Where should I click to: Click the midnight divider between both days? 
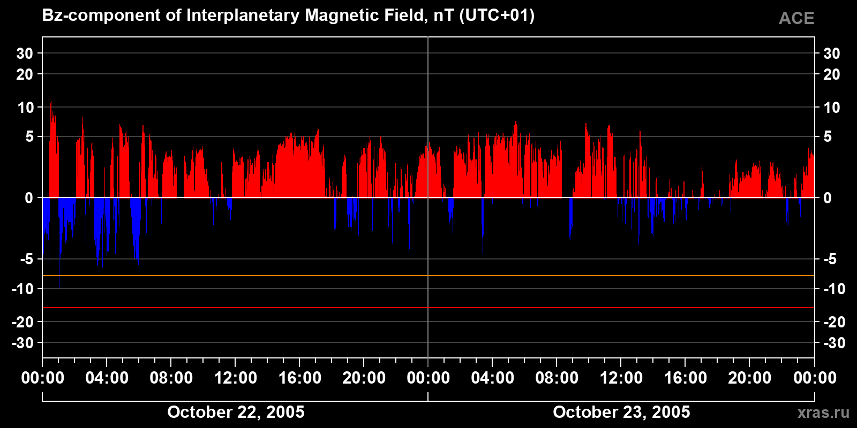click(428, 198)
